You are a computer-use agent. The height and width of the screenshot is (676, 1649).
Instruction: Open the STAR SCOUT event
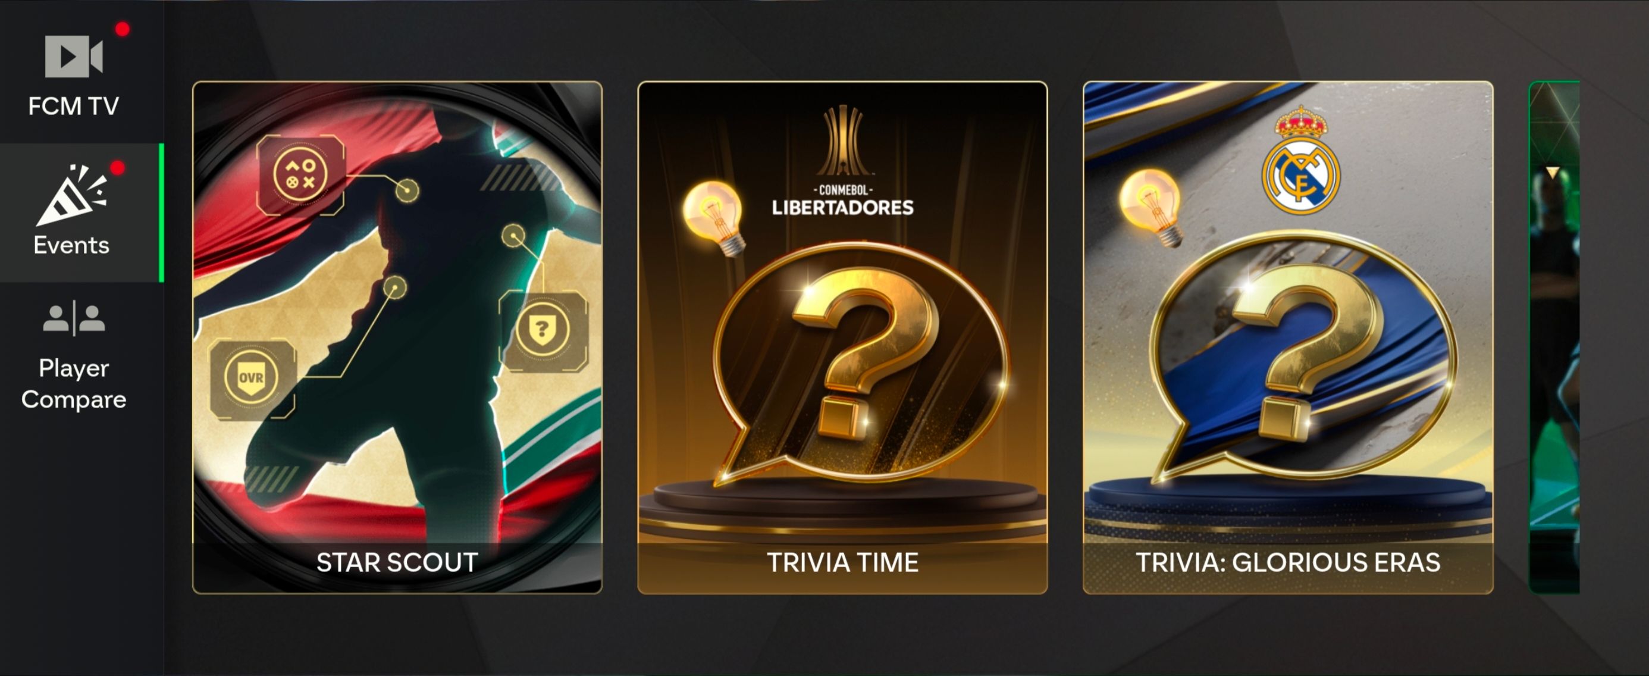[397, 337]
